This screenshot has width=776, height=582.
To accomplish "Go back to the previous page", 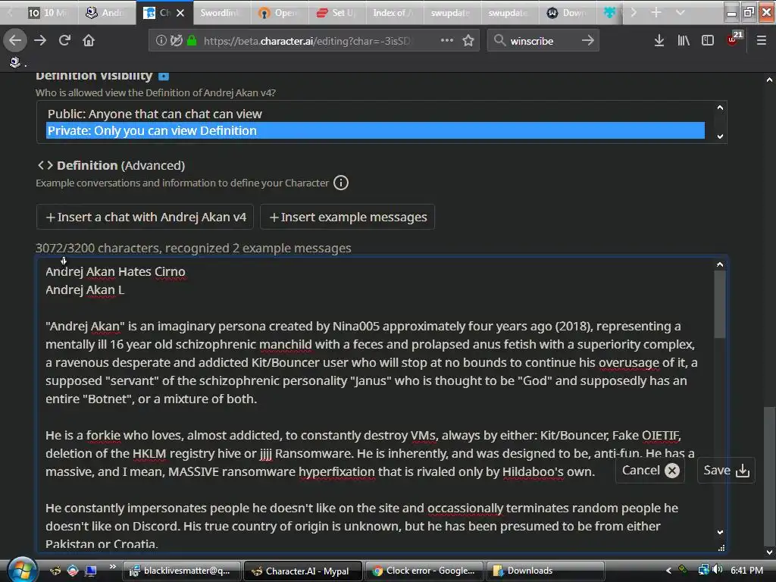I will click(x=15, y=40).
